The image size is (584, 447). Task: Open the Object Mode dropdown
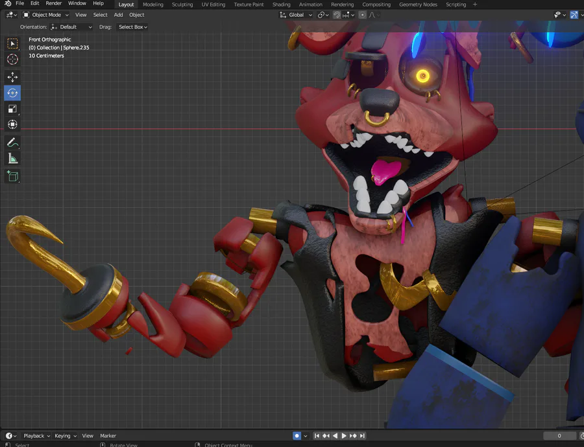click(46, 15)
